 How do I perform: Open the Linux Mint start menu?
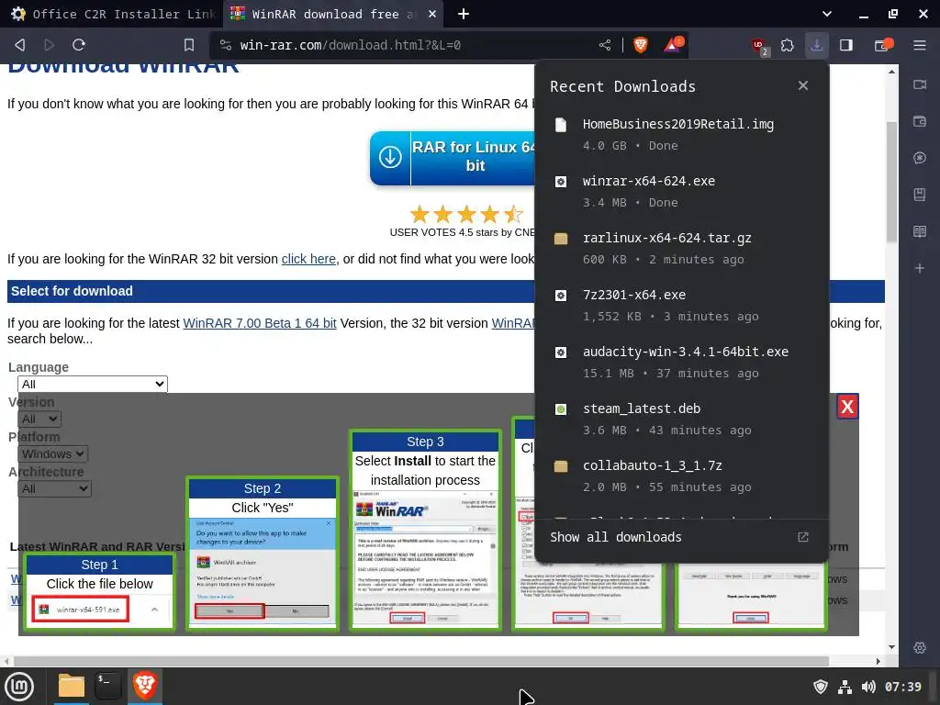pos(20,686)
